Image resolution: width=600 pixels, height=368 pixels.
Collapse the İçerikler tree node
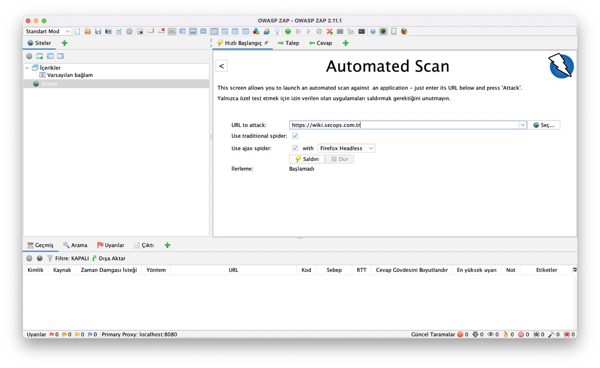click(x=27, y=68)
